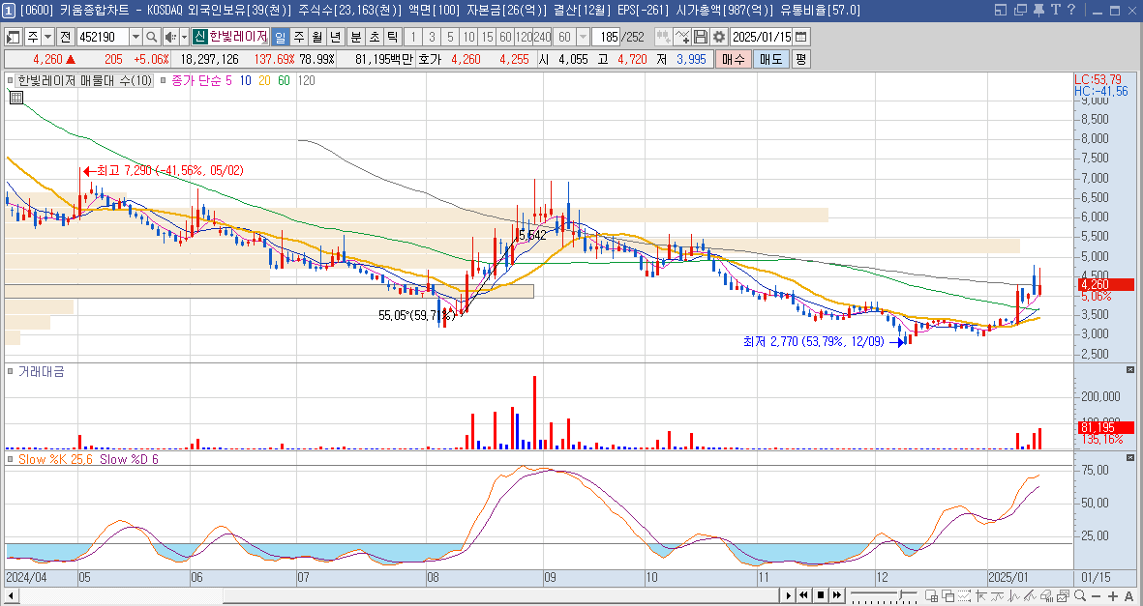The image size is (1143, 606).
Task: Click the two overlapping squares icon at bottom
Action: [x=947, y=595]
